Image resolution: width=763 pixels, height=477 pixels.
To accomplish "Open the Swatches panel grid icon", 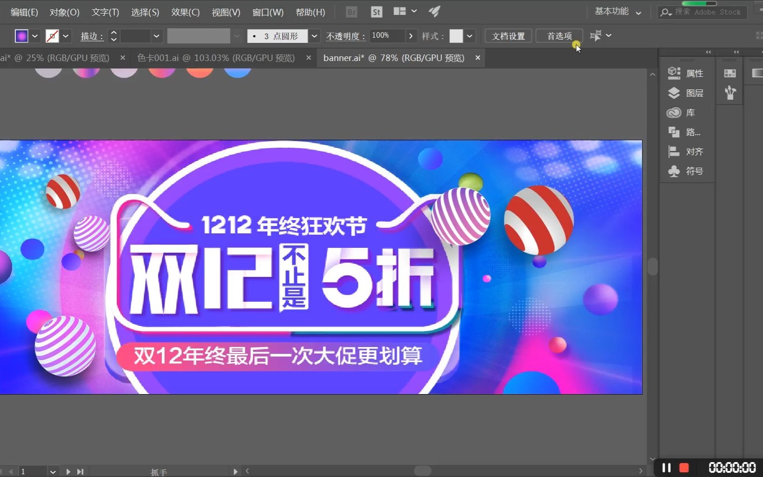I will coord(730,73).
